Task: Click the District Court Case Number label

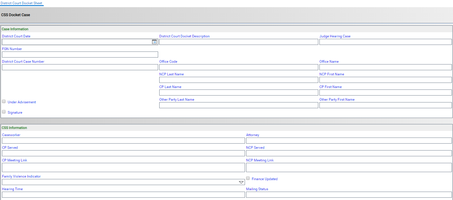Action: tap(23, 62)
